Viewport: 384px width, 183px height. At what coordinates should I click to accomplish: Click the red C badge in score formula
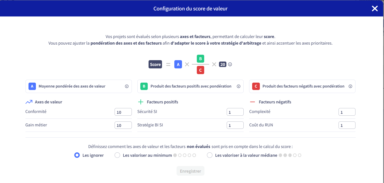tap(200, 70)
